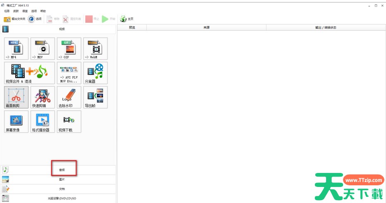
Task: Expand the 光驱设备\DVD\CD\ISO section
Action: pos(58,198)
